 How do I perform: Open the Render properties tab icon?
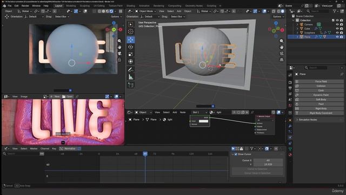coord(290,82)
